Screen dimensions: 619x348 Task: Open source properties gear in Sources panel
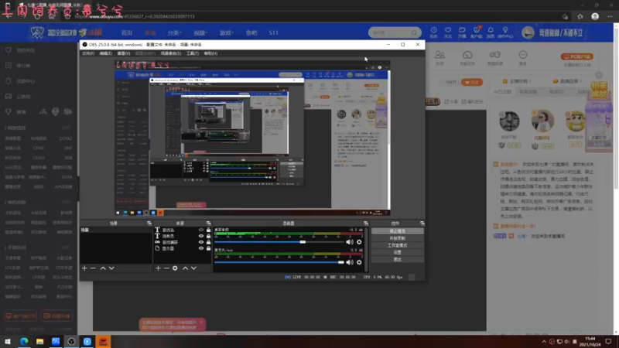176,268
